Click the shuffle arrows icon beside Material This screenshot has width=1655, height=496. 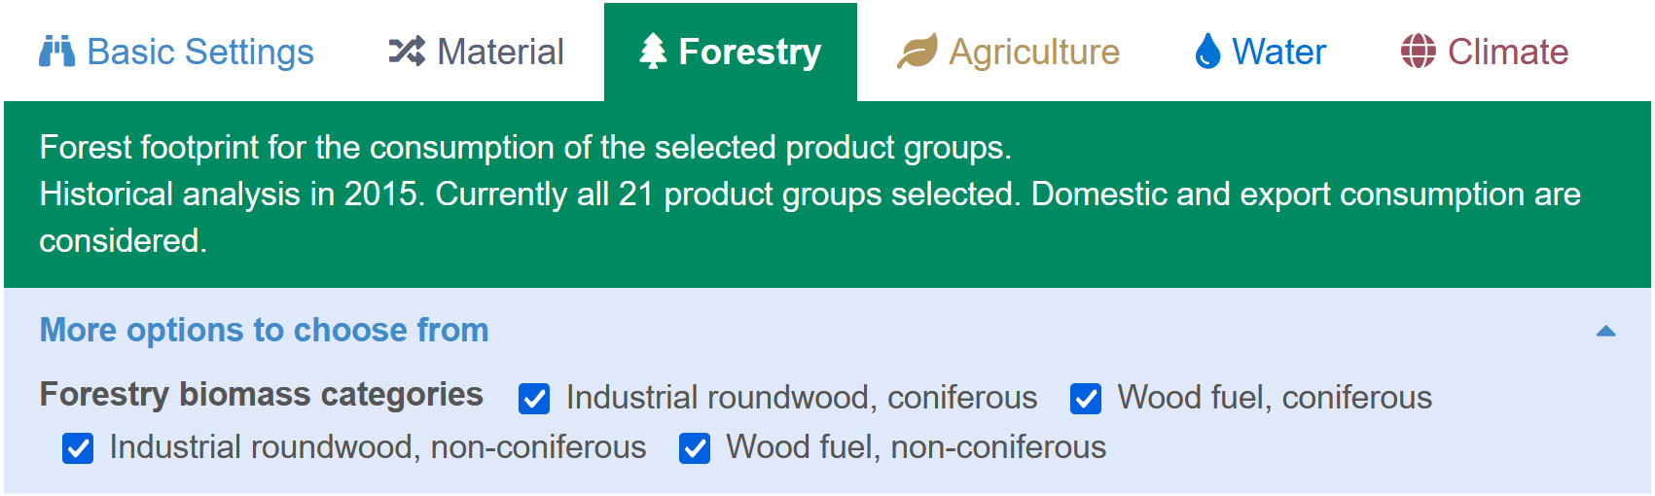coord(407,52)
